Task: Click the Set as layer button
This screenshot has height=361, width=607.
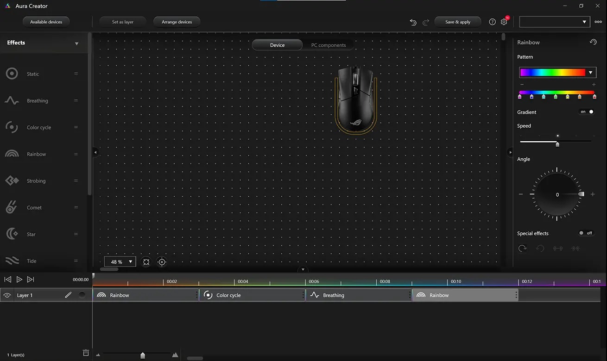Action: [123, 22]
